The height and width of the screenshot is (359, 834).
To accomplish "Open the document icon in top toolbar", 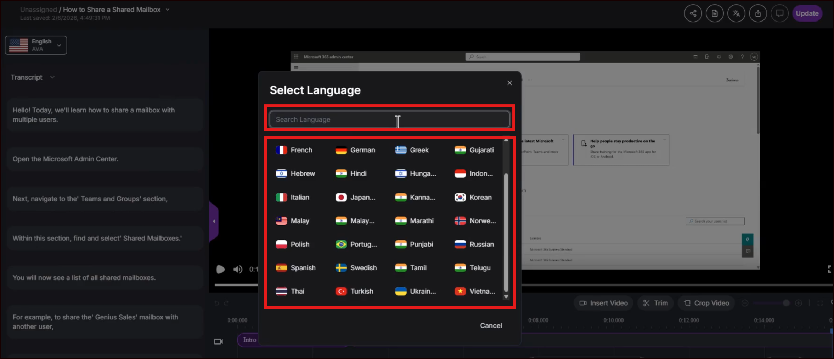I will point(715,13).
